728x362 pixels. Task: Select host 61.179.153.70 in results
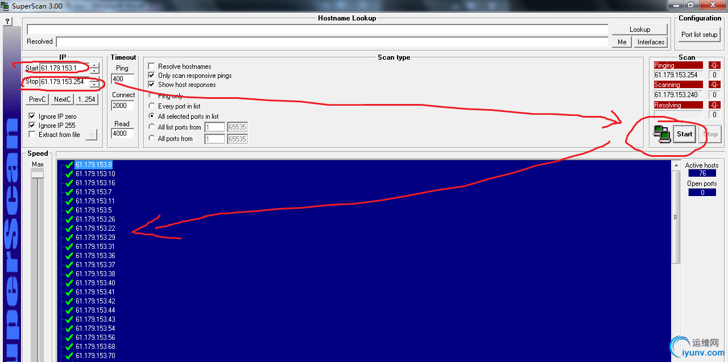pyautogui.click(x=95, y=356)
